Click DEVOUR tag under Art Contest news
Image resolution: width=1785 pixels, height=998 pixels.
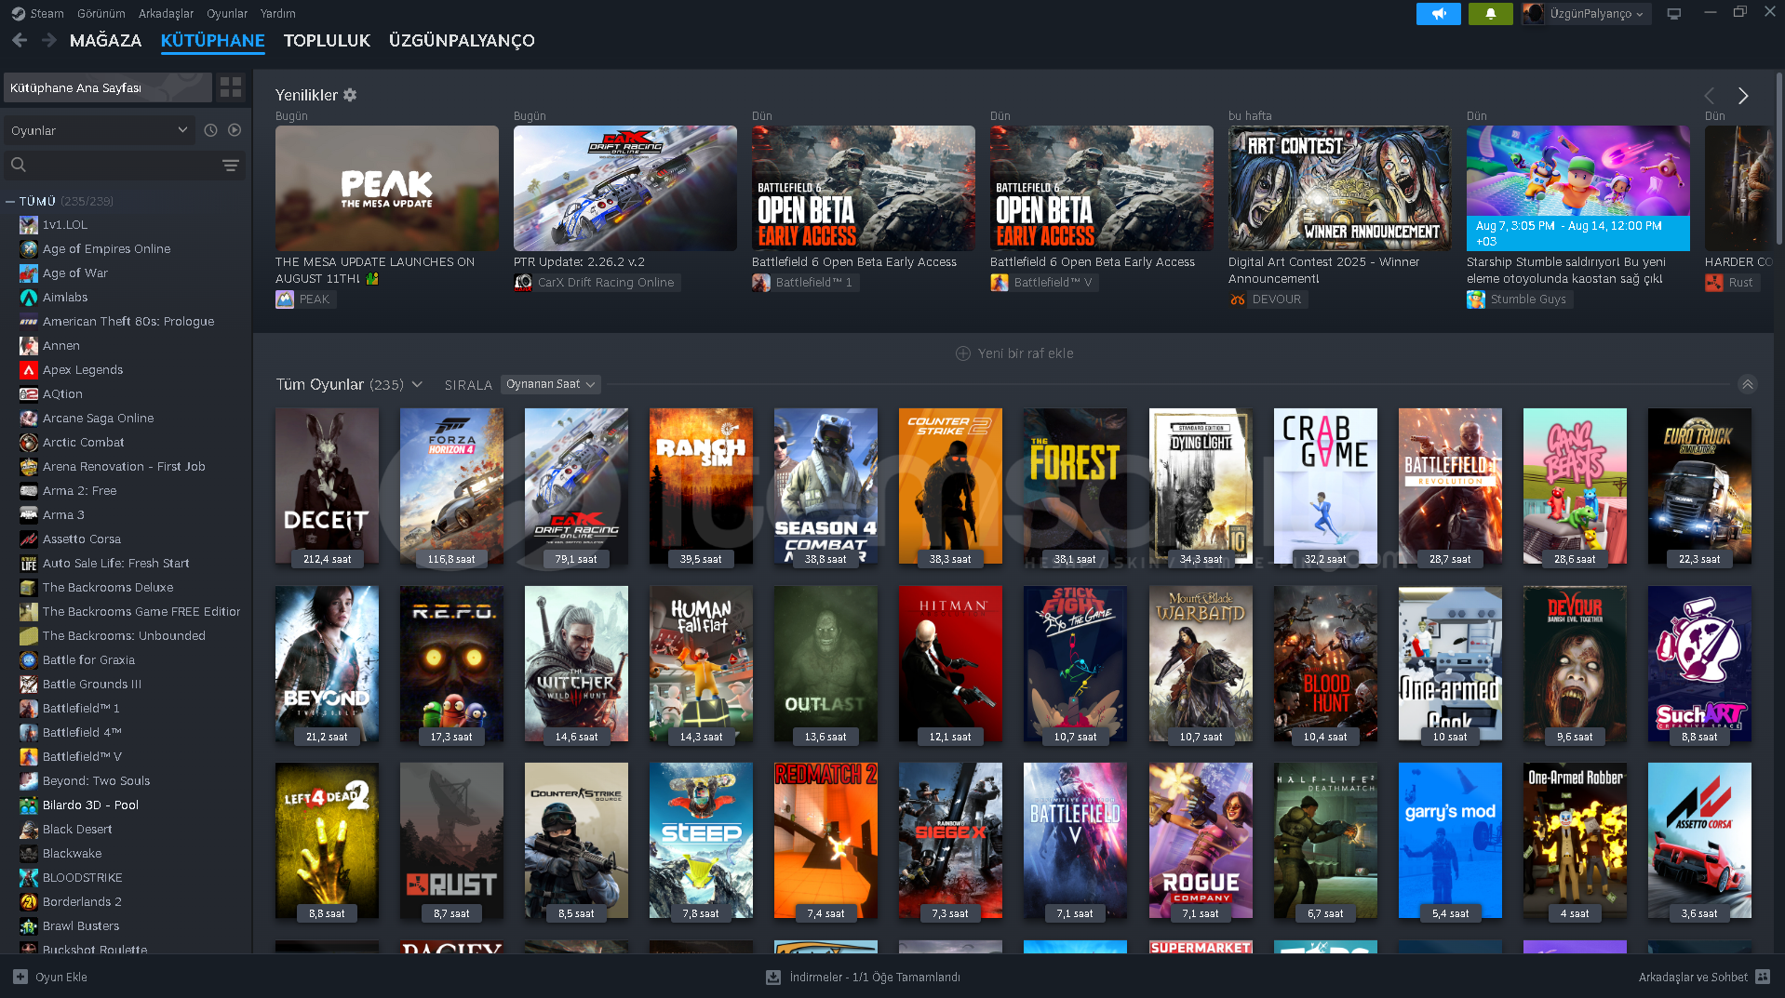(1268, 299)
